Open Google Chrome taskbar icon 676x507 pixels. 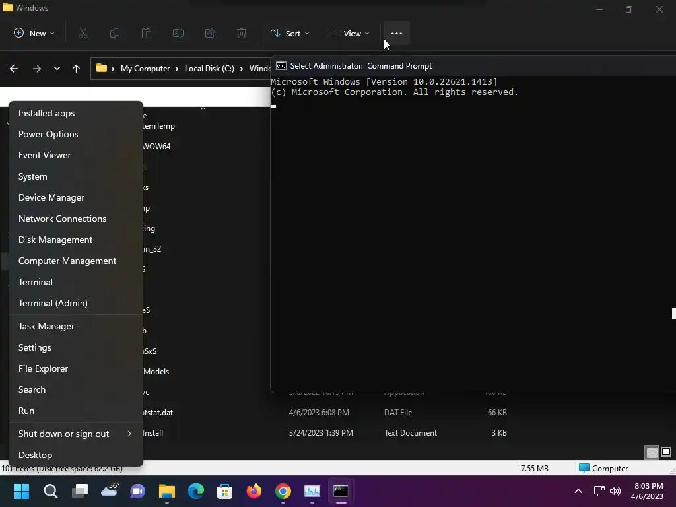283,491
